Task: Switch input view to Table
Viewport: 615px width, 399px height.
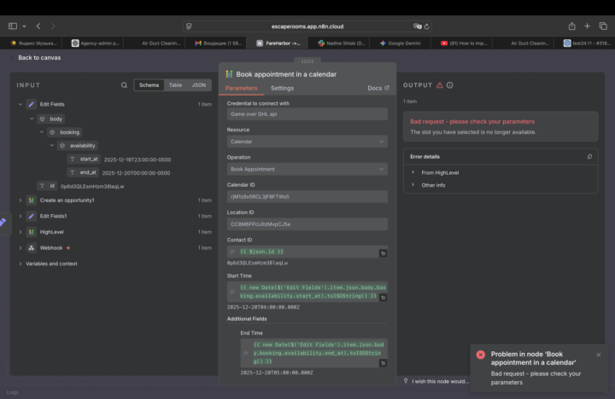Action: pyautogui.click(x=175, y=85)
